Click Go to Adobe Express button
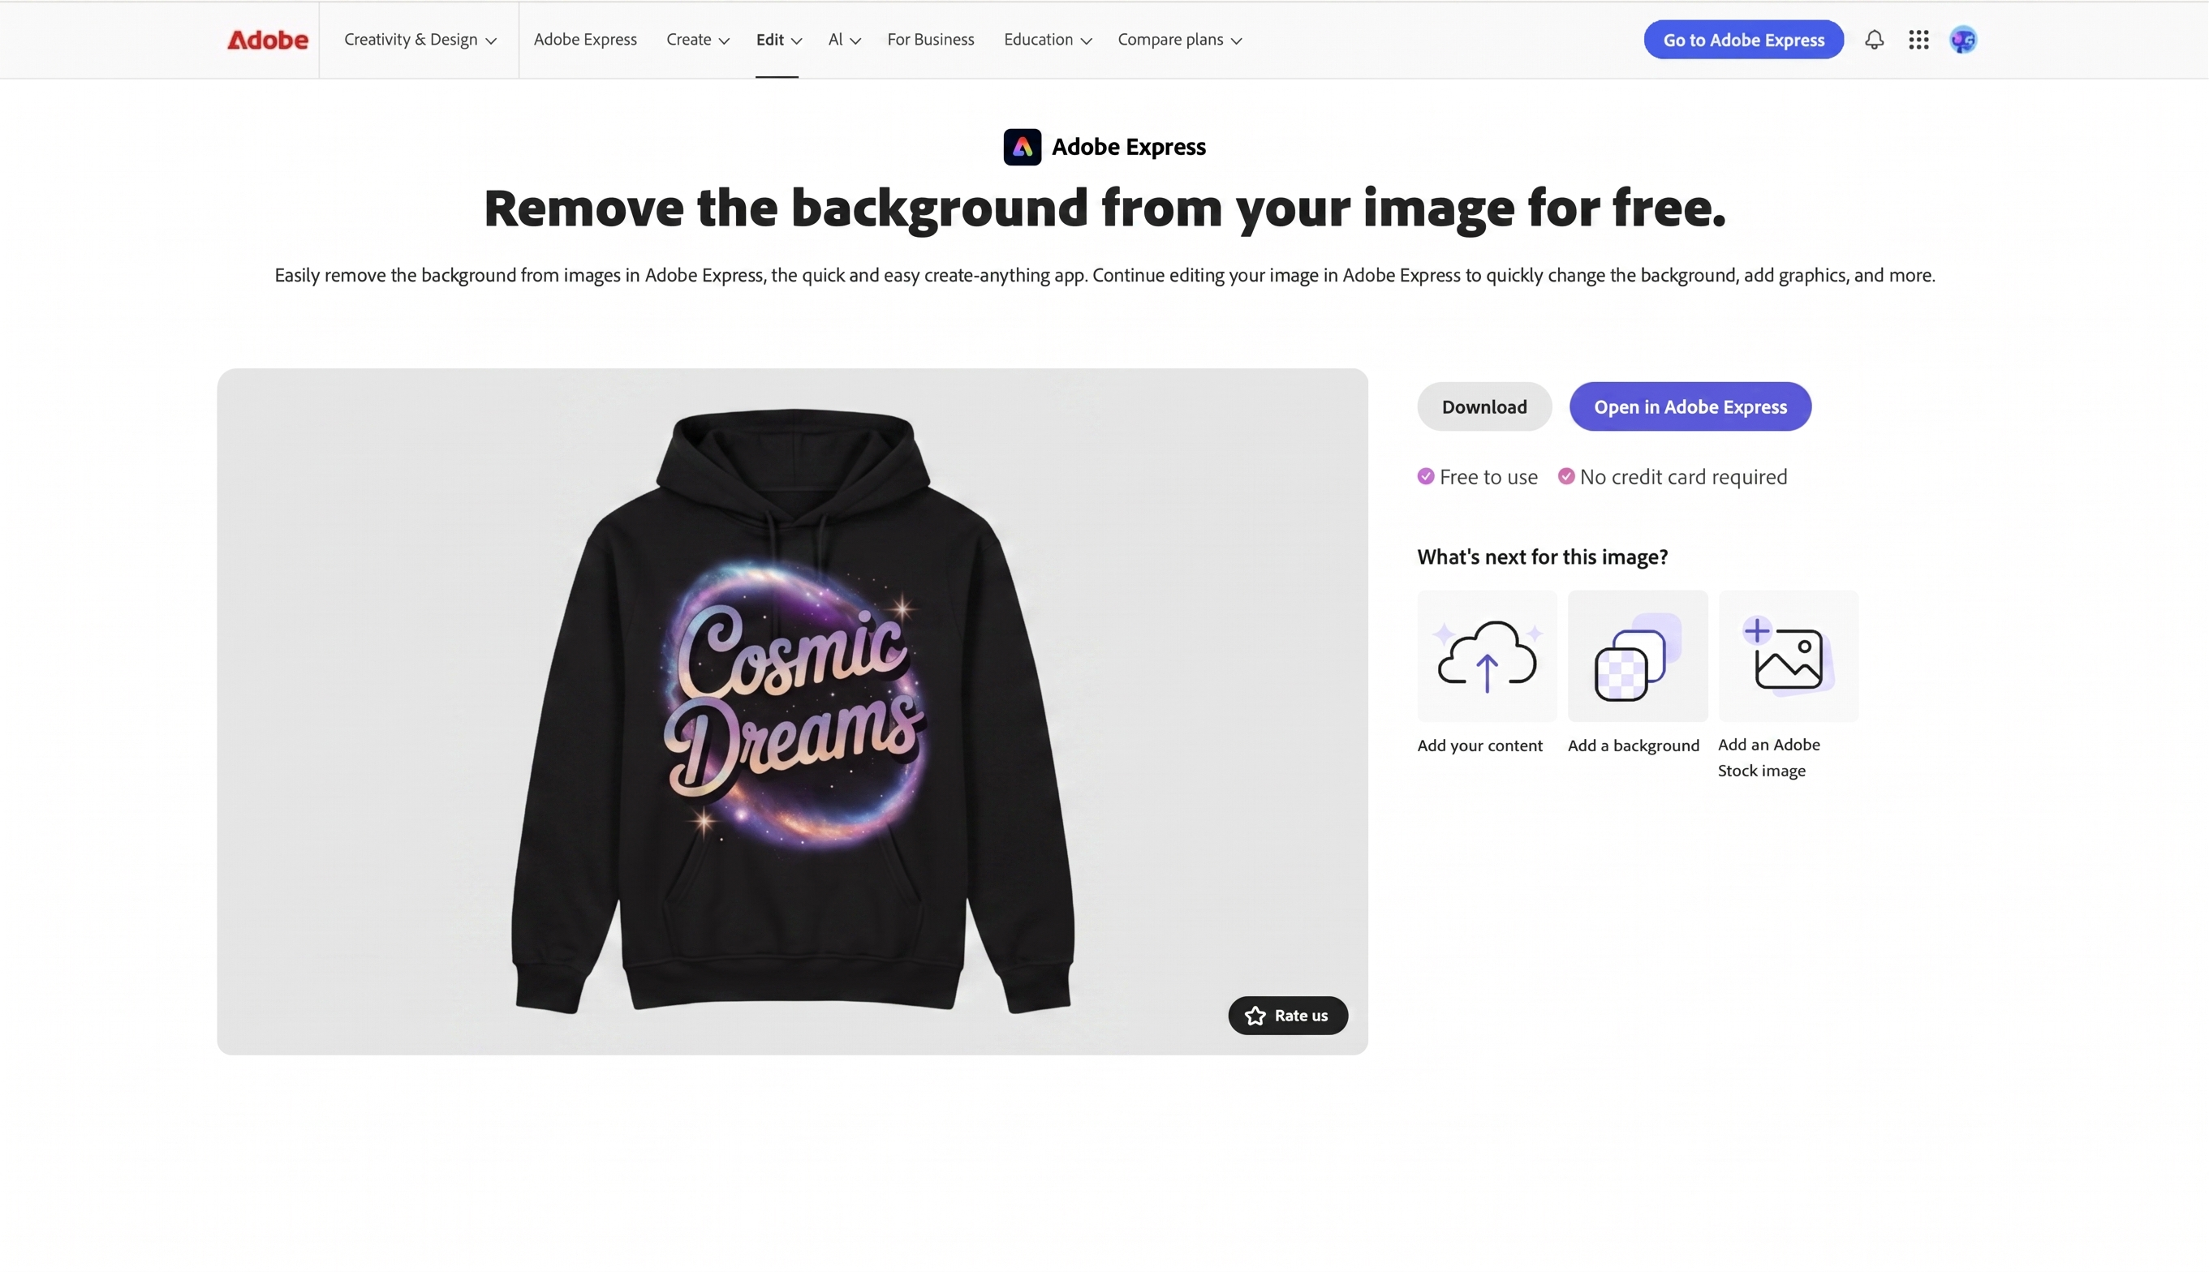The height and width of the screenshot is (1272, 2209). (x=1744, y=41)
